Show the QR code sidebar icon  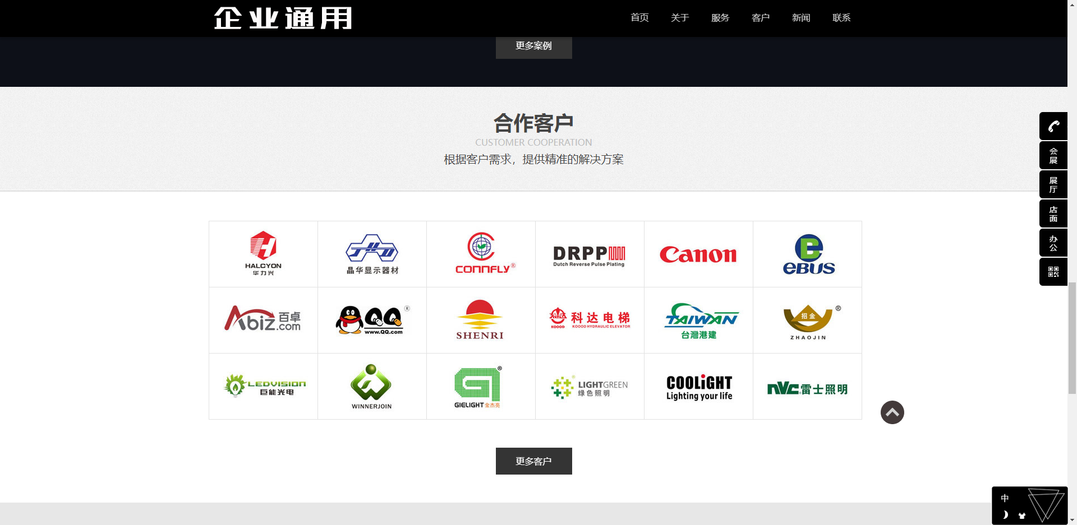(1053, 272)
